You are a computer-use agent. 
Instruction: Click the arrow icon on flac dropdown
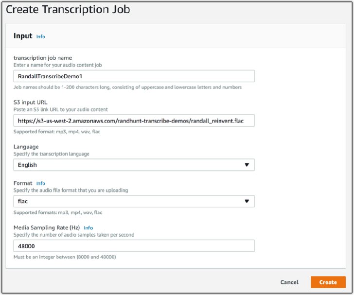(247, 201)
